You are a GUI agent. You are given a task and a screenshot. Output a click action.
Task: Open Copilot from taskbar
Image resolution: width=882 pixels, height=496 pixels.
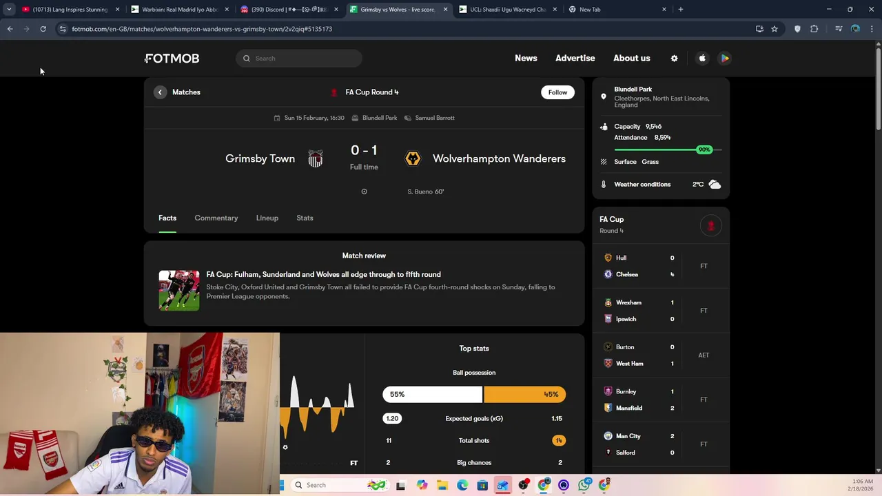point(422,485)
